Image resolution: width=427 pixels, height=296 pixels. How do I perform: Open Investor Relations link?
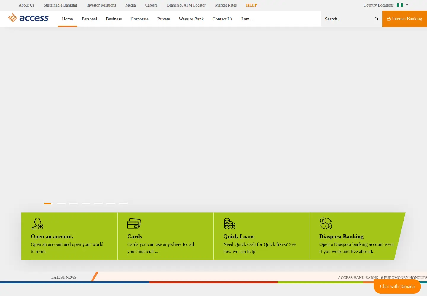tap(101, 5)
